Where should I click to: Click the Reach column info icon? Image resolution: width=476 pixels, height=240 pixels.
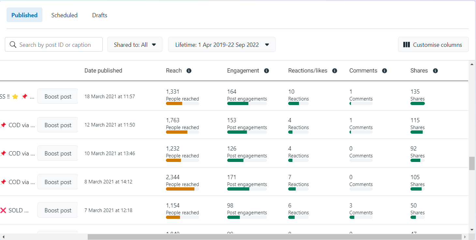(x=189, y=71)
